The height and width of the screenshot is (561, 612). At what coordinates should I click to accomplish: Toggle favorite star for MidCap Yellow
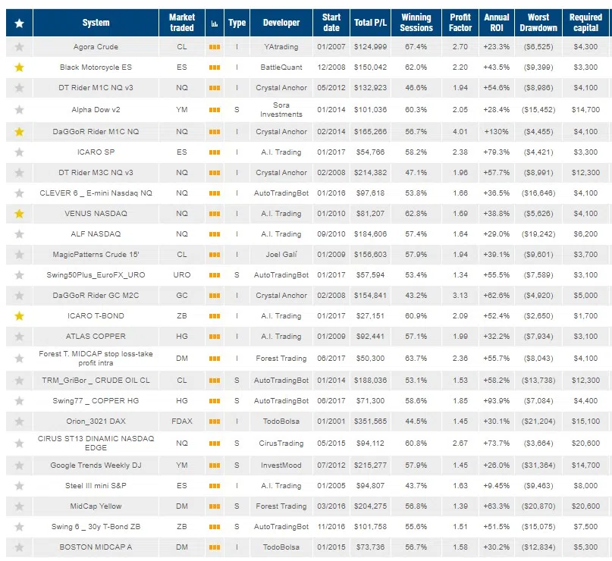point(19,506)
